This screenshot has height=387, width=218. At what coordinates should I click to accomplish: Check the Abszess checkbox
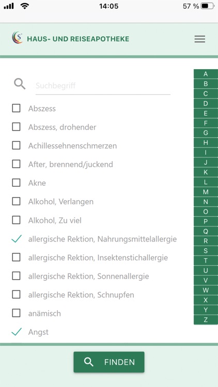click(17, 108)
